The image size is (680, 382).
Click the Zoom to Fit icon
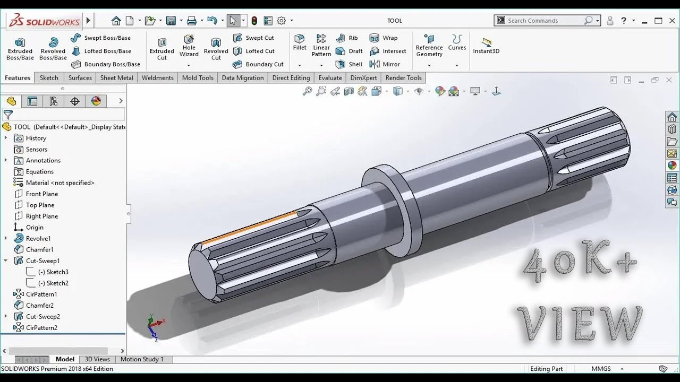[x=307, y=91]
